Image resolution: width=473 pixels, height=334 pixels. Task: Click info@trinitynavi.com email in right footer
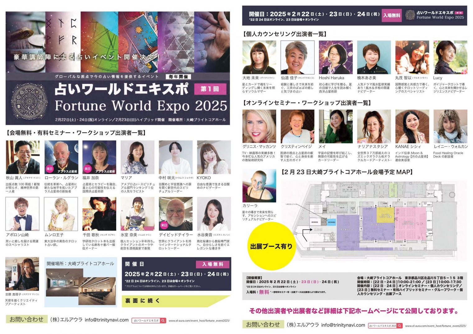(343, 325)
